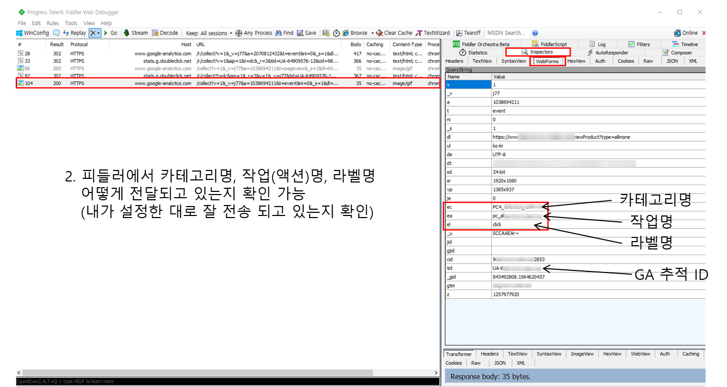
Task: Open Find sessions with the binoculars icon
Action: coord(284,33)
